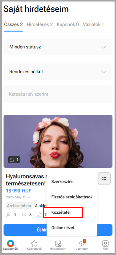The image size is (116, 255).
Task: Tap the Kategóriák colorful circle icon
Action: point(11,243)
